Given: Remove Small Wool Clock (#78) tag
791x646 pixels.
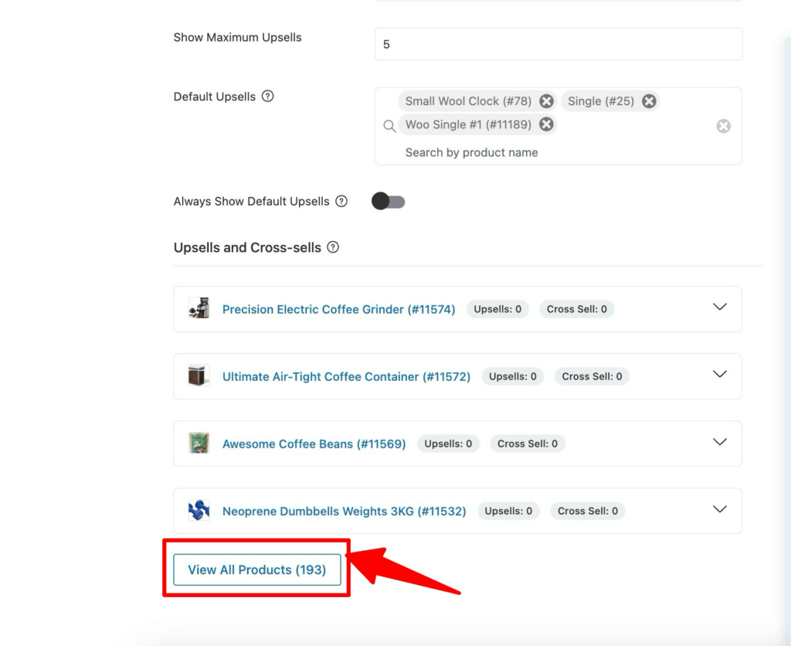Looking at the screenshot, I should point(546,101).
